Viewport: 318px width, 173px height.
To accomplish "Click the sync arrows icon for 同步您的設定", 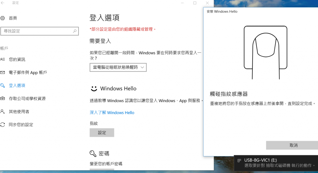I will click(x=2, y=125).
